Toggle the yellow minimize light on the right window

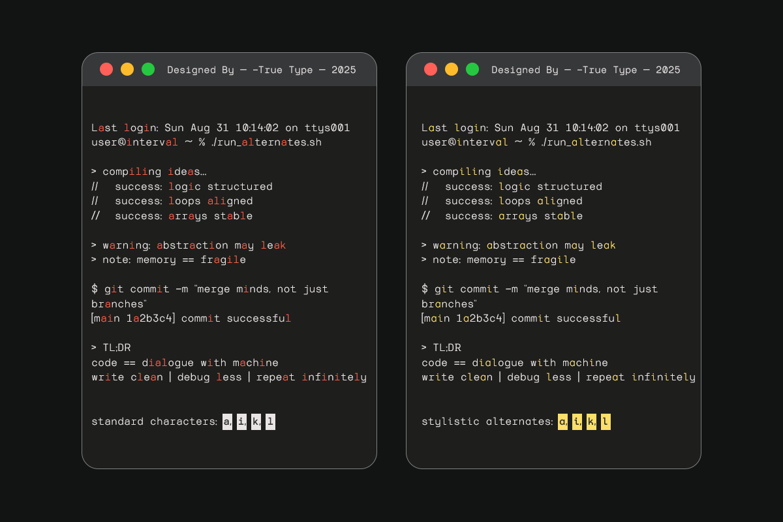[452, 69]
